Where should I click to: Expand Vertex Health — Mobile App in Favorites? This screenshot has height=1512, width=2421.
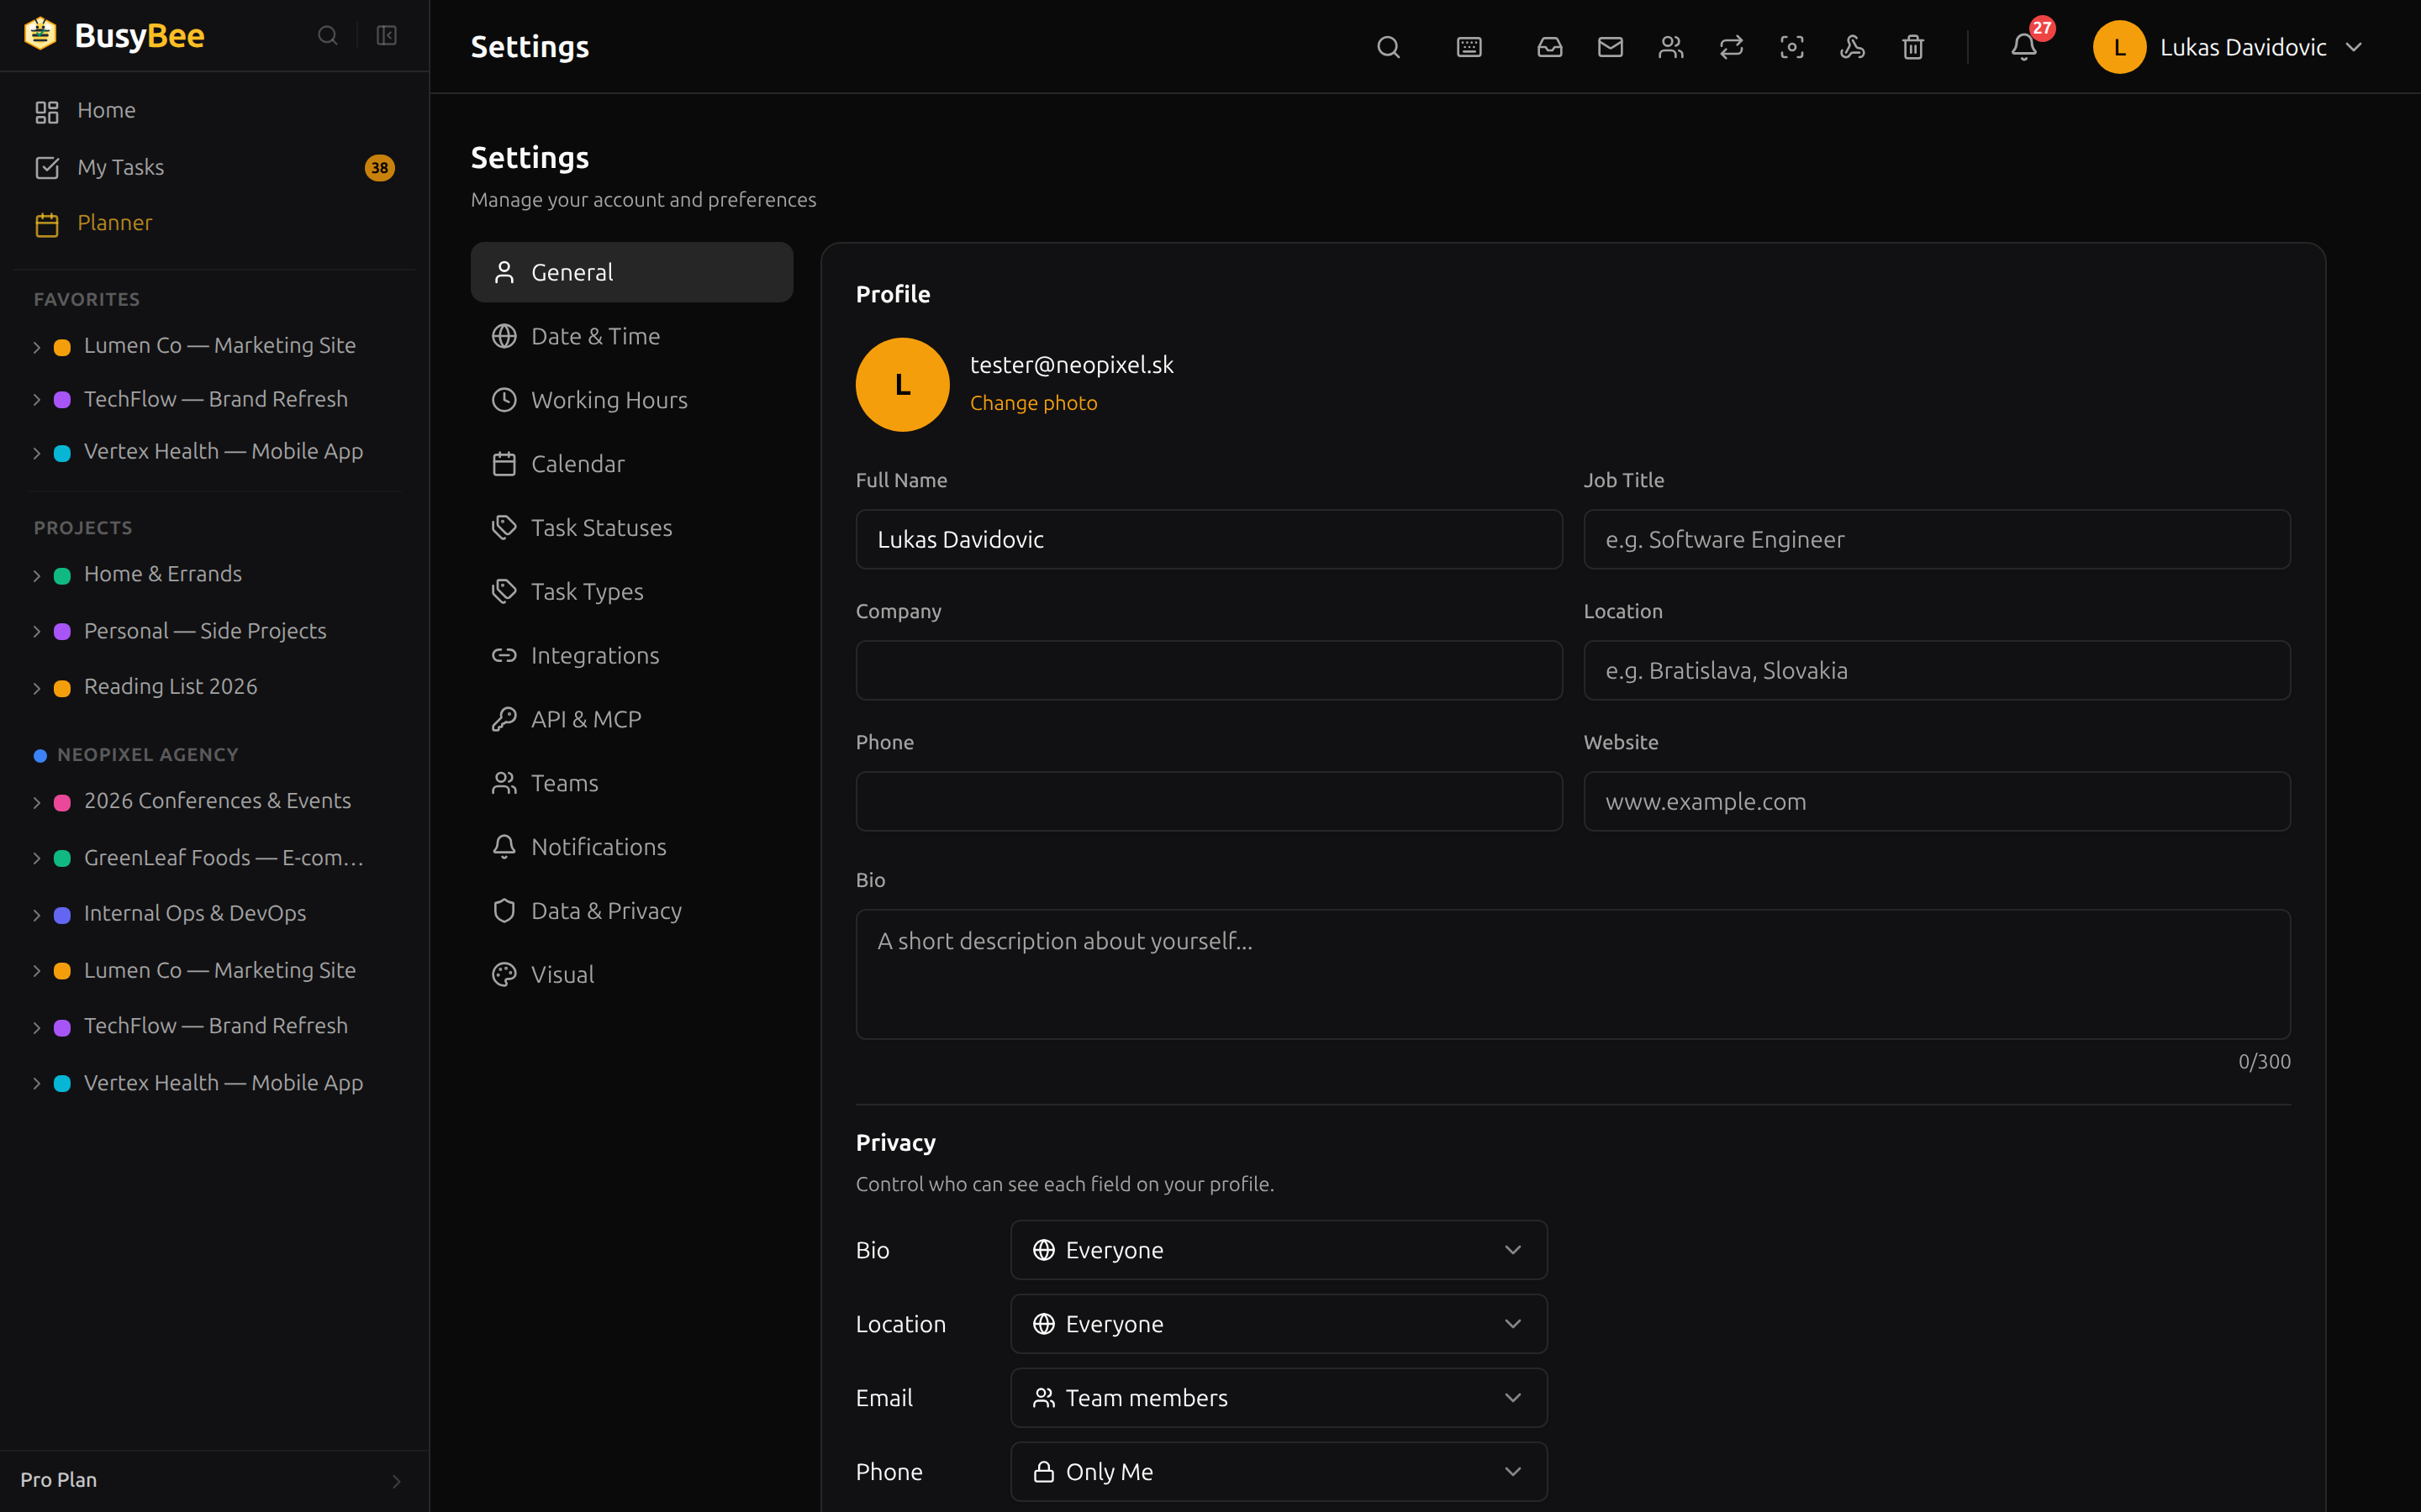point(37,453)
